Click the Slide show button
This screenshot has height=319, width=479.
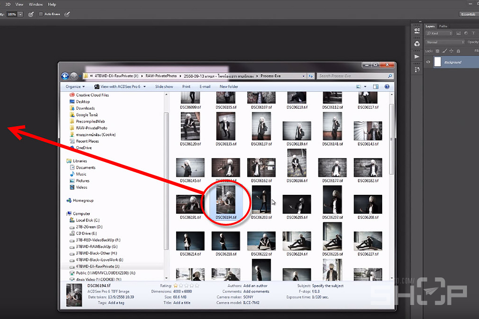164,87
